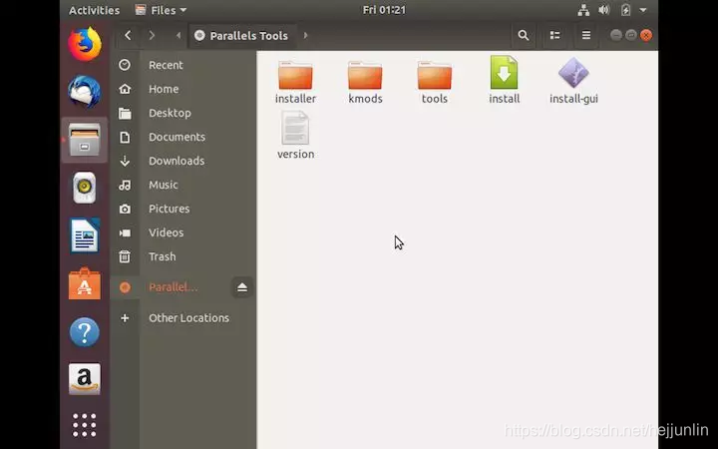Open the hamburger menu in Files
Screen dimensions: 718x449
click(586, 35)
